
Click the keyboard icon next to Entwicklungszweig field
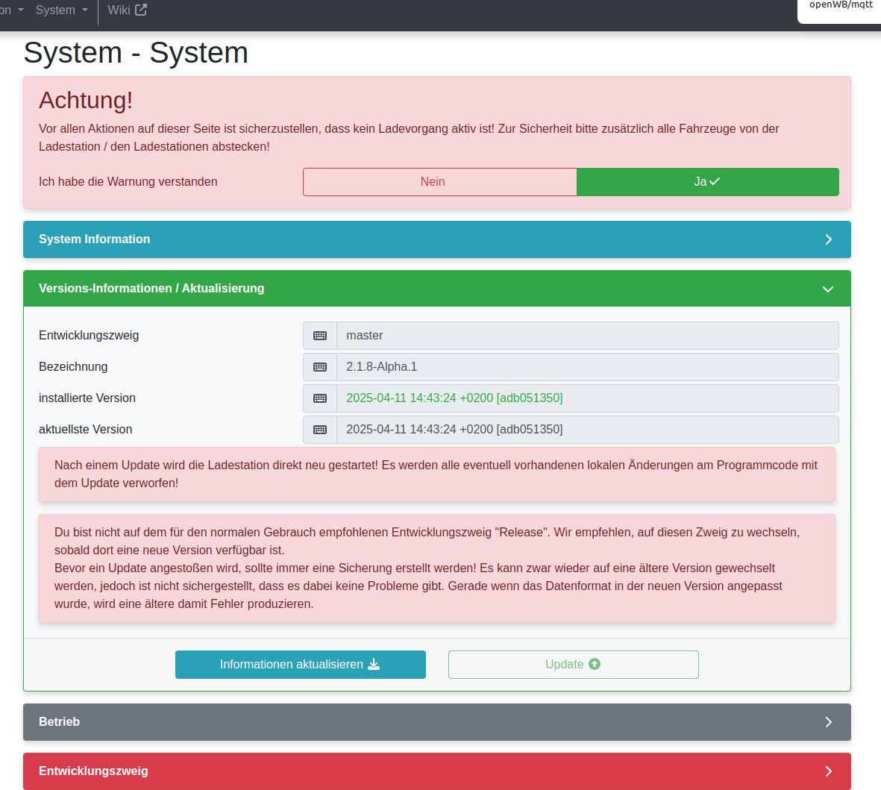(x=319, y=335)
